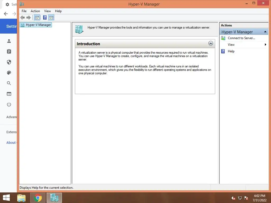271x203 pixels.
Task: Open the Action menu
Action: click(x=35, y=11)
